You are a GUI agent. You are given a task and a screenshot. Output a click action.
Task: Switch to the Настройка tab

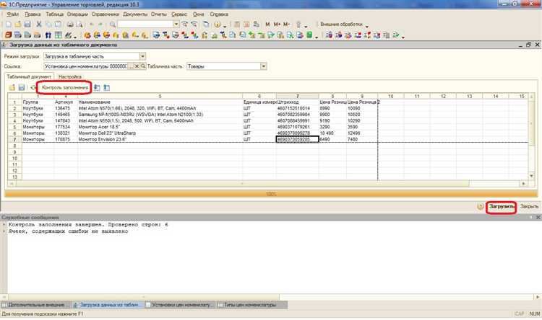coord(70,76)
